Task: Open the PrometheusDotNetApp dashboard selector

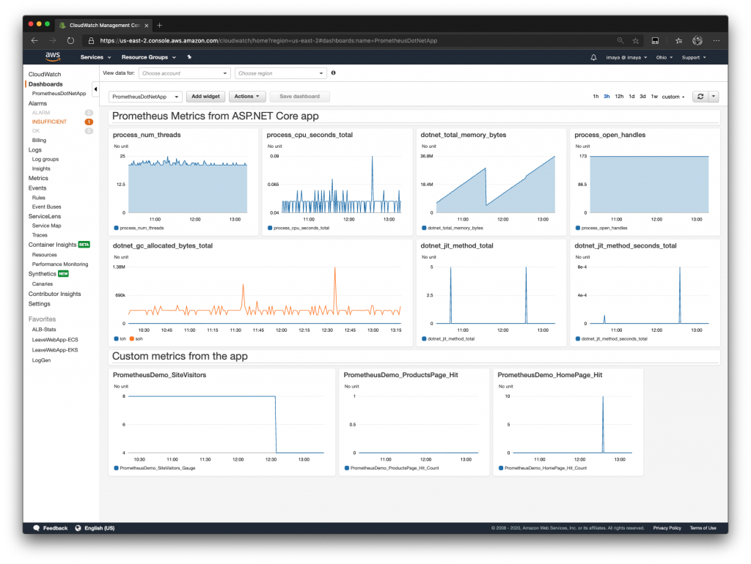Action: coord(145,97)
